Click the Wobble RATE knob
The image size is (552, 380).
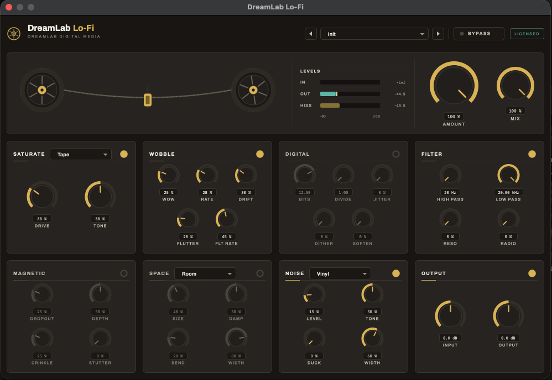click(207, 175)
